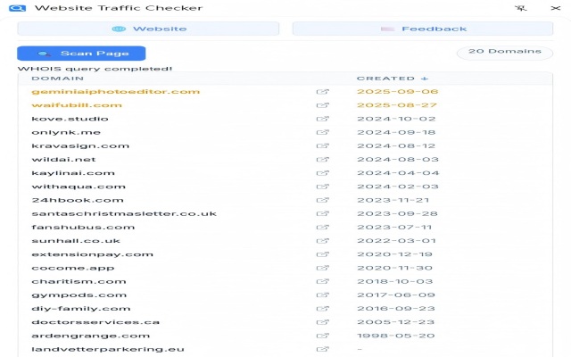Image resolution: width=571 pixels, height=357 pixels.
Task: Select domain fanshubus.com
Action: [x=83, y=228]
